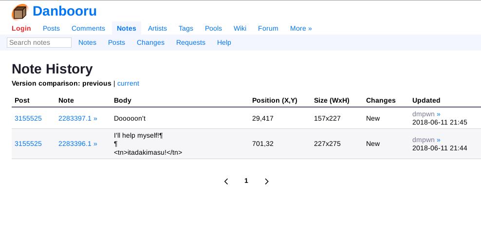Open the Notes submenu link
This screenshot has width=481, height=252.
click(88, 43)
